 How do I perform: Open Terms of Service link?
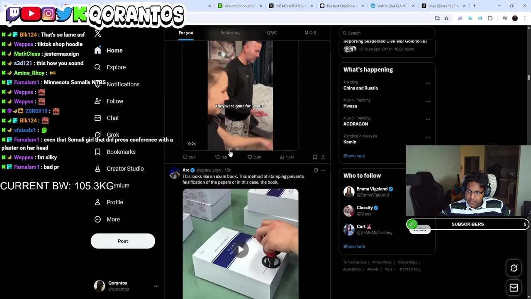355,262
